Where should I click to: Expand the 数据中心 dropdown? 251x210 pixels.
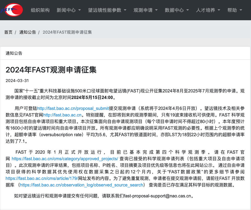pos(177,10)
